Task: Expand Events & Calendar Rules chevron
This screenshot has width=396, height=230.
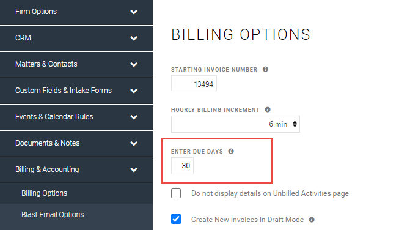Action: pyautogui.click(x=134, y=117)
